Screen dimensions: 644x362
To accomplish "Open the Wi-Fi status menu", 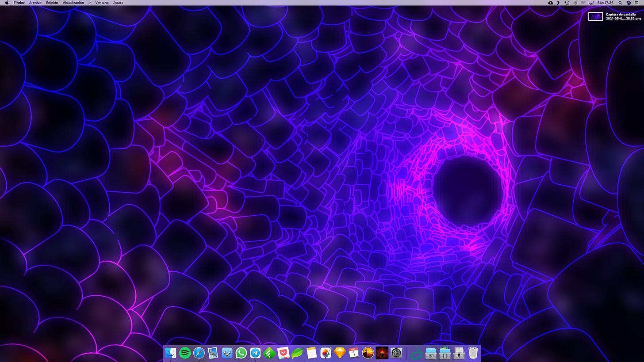I will 583,3.
